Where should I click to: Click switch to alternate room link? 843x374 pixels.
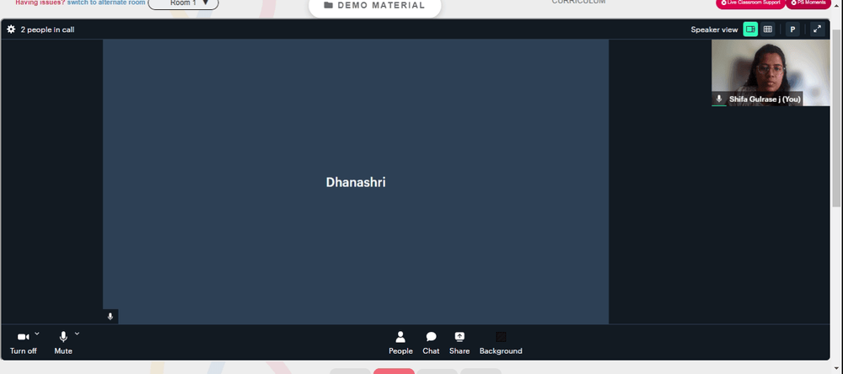[x=106, y=3]
